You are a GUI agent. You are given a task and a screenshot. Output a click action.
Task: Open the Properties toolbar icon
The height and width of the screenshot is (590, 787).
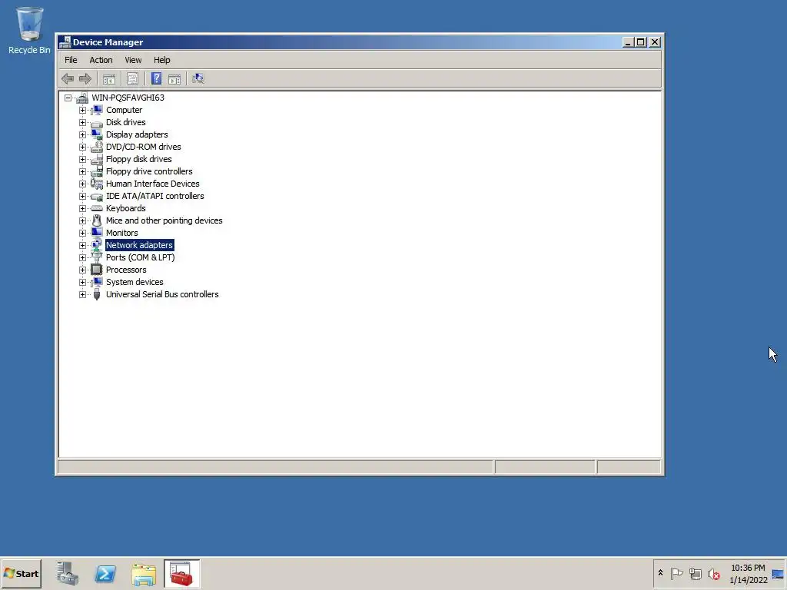click(132, 79)
